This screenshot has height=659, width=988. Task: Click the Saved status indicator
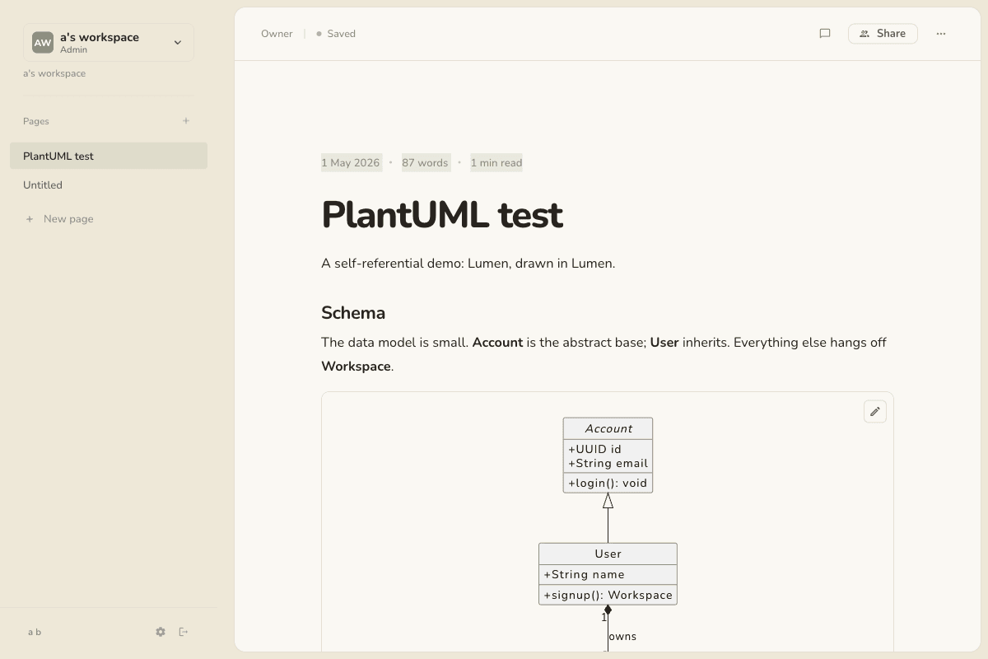[336, 34]
